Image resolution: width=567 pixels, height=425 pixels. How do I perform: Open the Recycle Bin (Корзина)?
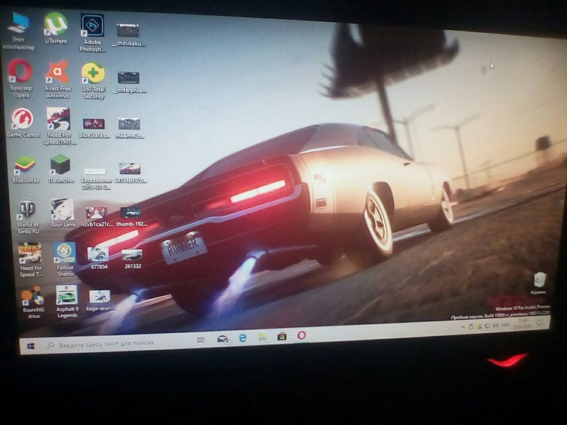click(539, 284)
